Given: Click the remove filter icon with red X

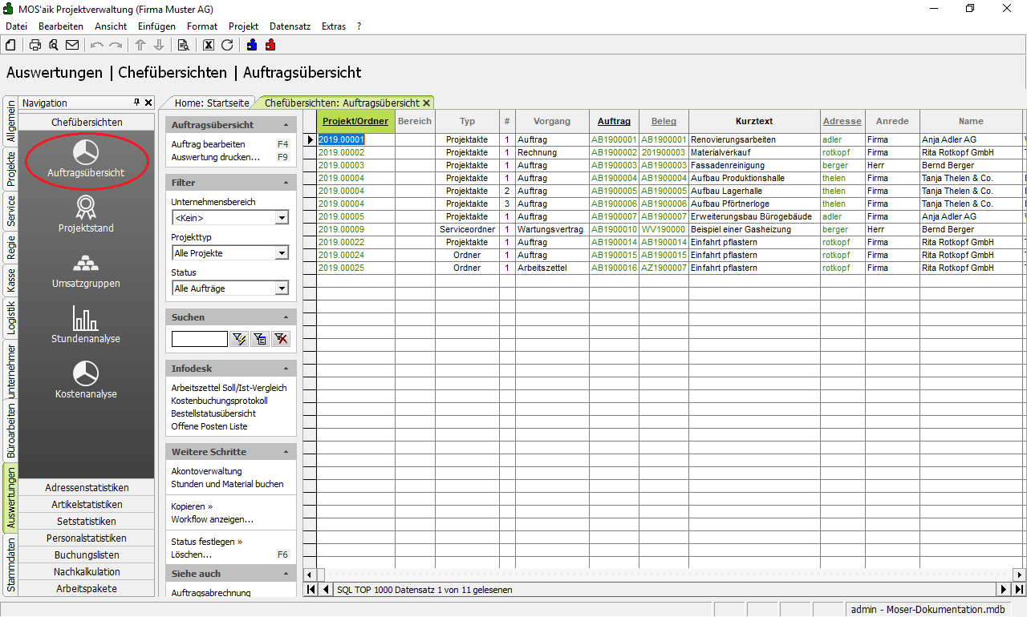Looking at the screenshot, I should click(281, 339).
